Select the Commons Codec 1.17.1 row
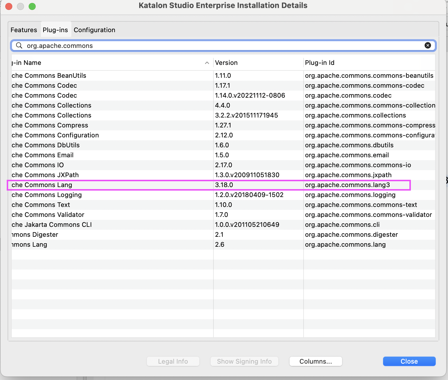The image size is (448, 380). coord(117,85)
